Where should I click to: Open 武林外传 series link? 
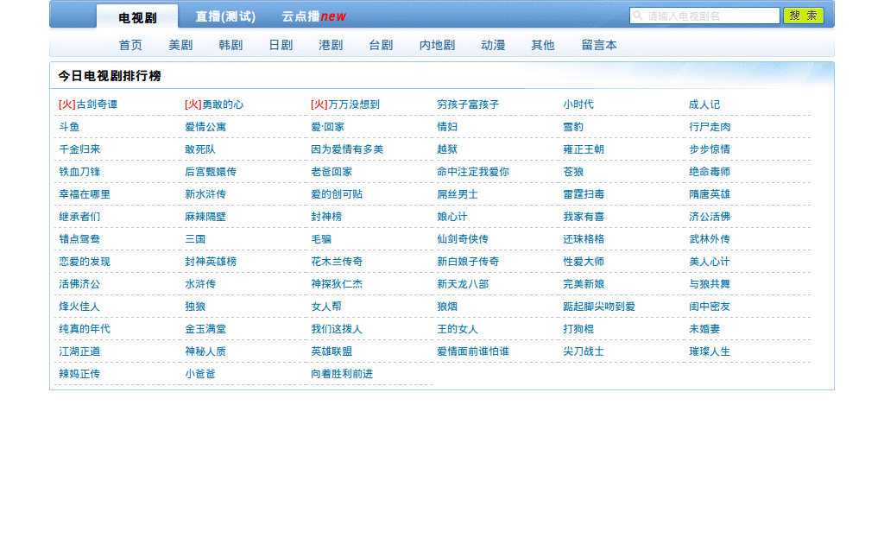tap(710, 239)
